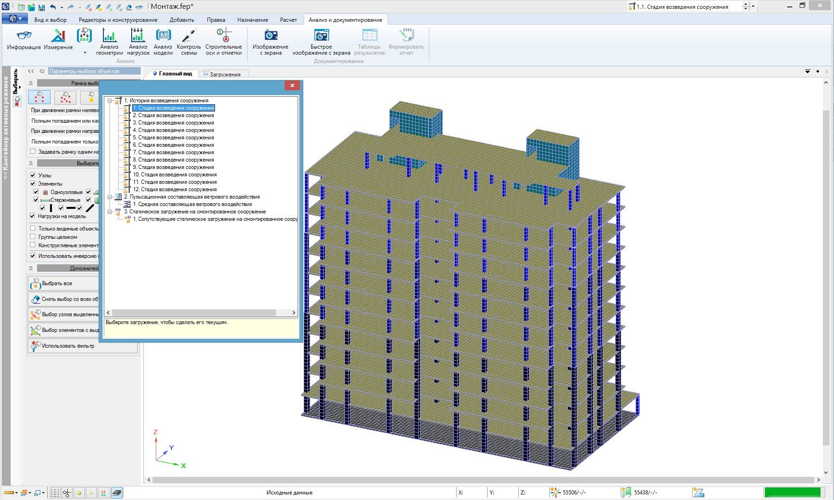Click the Выбрать все button
The width and height of the screenshot is (834, 500).
[x=57, y=283]
